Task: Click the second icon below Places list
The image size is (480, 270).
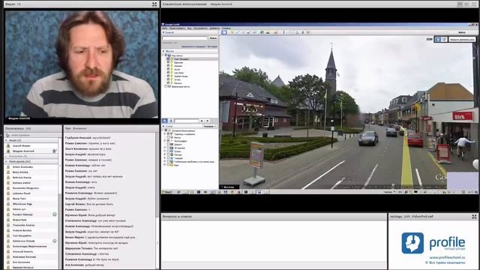Action: (x=171, y=121)
